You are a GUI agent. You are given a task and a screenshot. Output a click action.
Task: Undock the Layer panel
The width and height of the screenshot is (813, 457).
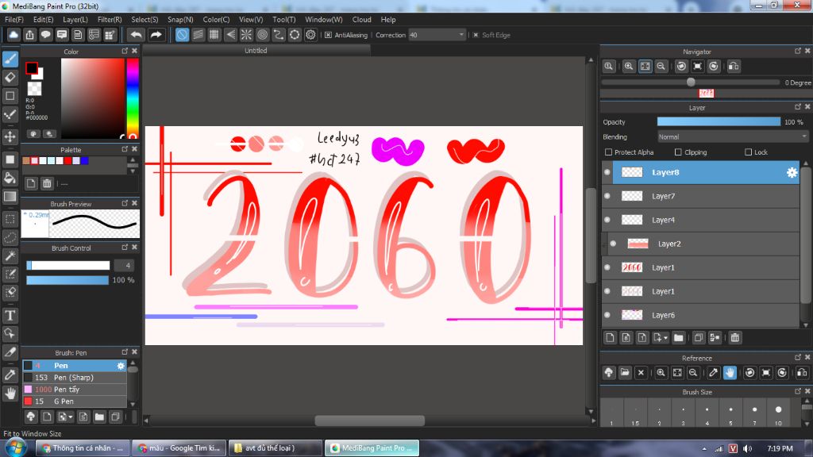click(797, 107)
